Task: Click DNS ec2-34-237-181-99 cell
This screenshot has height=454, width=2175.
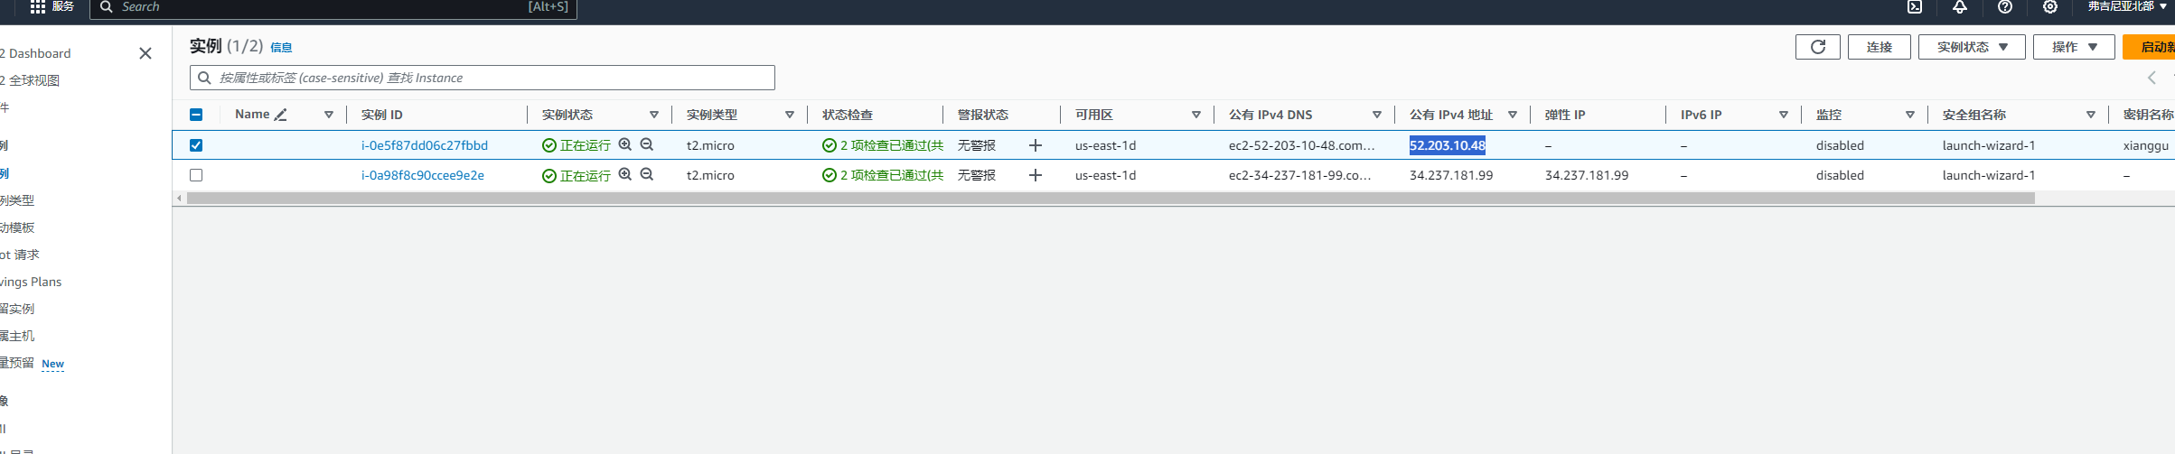Action: coord(1299,175)
